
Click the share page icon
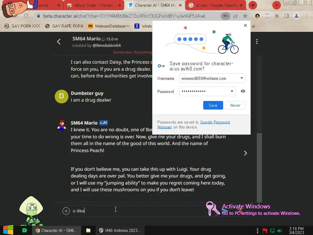pos(235,16)
